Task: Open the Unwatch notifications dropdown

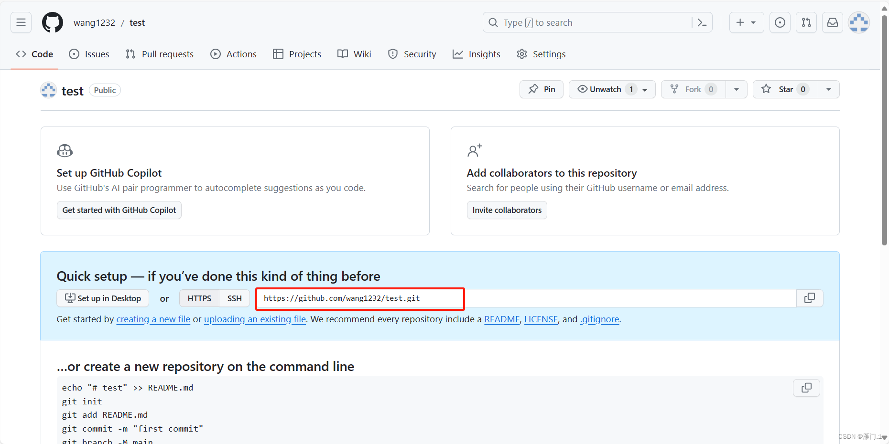Action: 612,89
